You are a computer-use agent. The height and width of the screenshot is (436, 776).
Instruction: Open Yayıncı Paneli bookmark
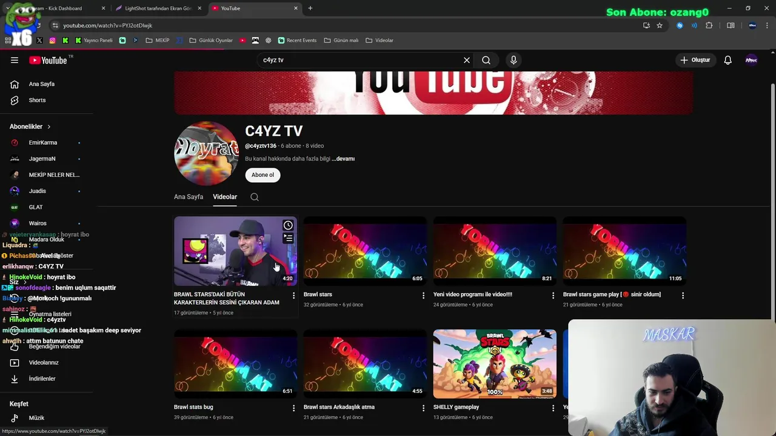(94, 41)
